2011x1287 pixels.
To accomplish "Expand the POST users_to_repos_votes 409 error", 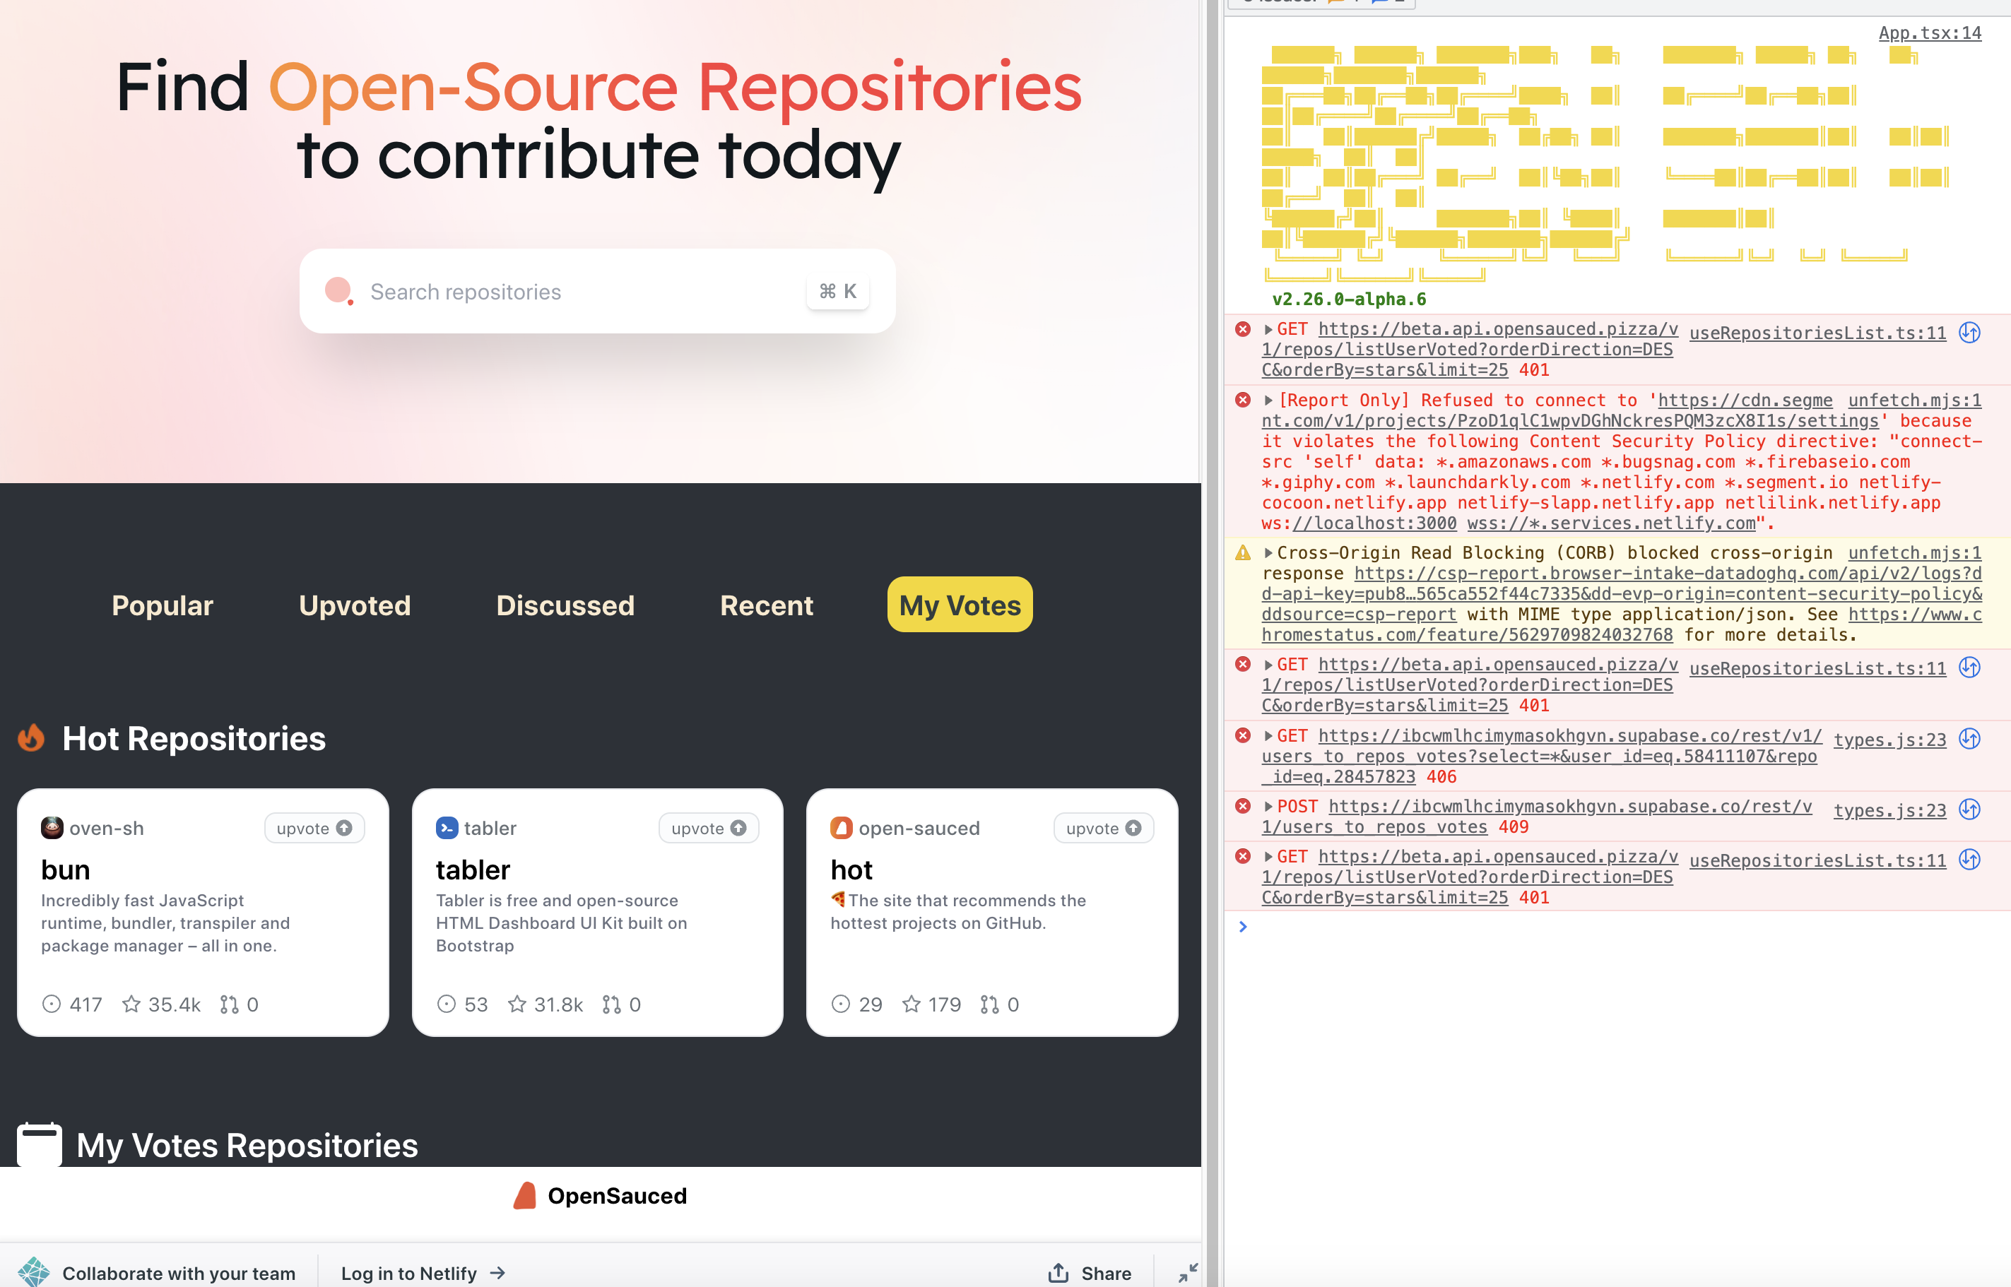I will 1268,807.
